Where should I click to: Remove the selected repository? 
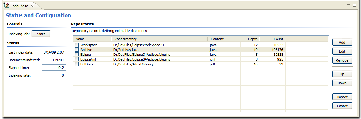(342, 60)
